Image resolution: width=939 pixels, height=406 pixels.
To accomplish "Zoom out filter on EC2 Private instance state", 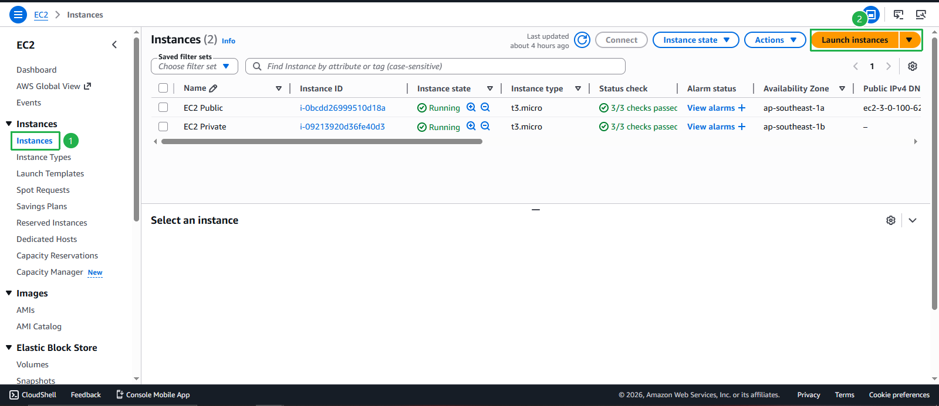I will [x=485, y=126].
